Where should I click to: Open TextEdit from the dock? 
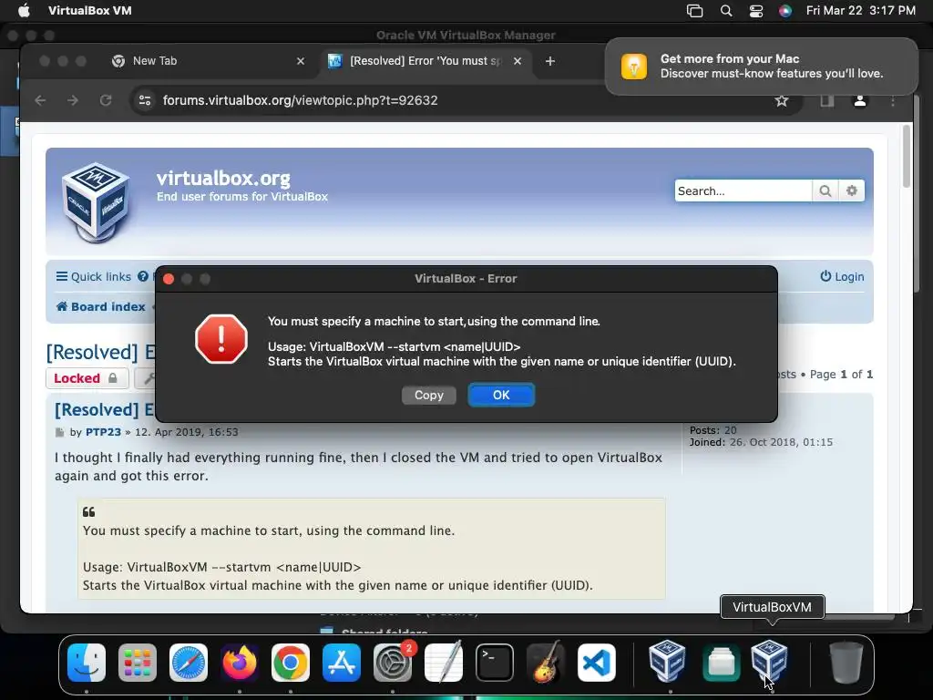coord(444,663)
